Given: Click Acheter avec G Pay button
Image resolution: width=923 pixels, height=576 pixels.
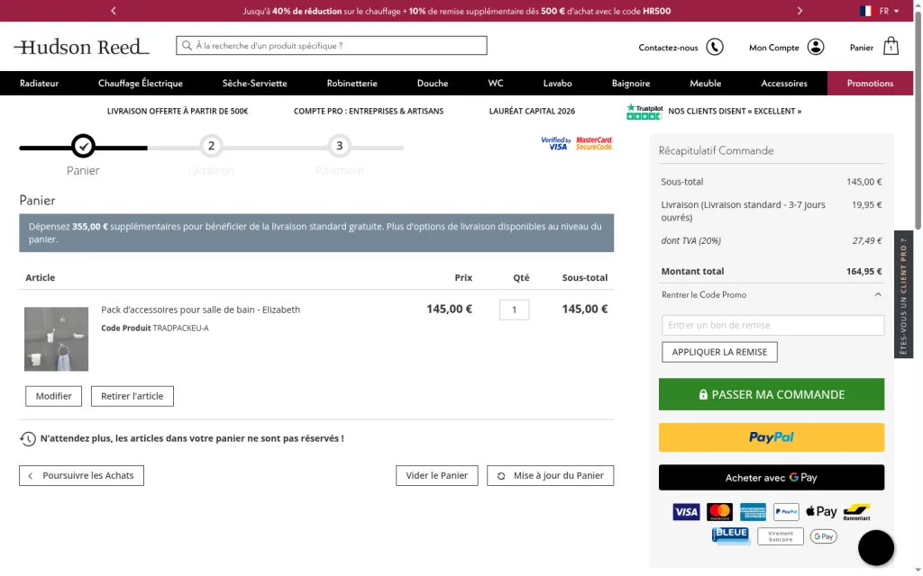Looking at the screenshot, I should pyautogui.click(x=772, y=478).
